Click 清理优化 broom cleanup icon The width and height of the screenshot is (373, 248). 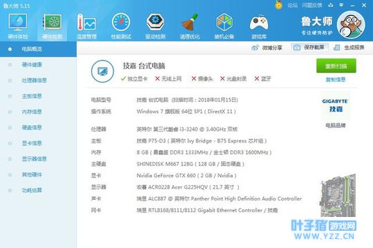tap(189, 22)
